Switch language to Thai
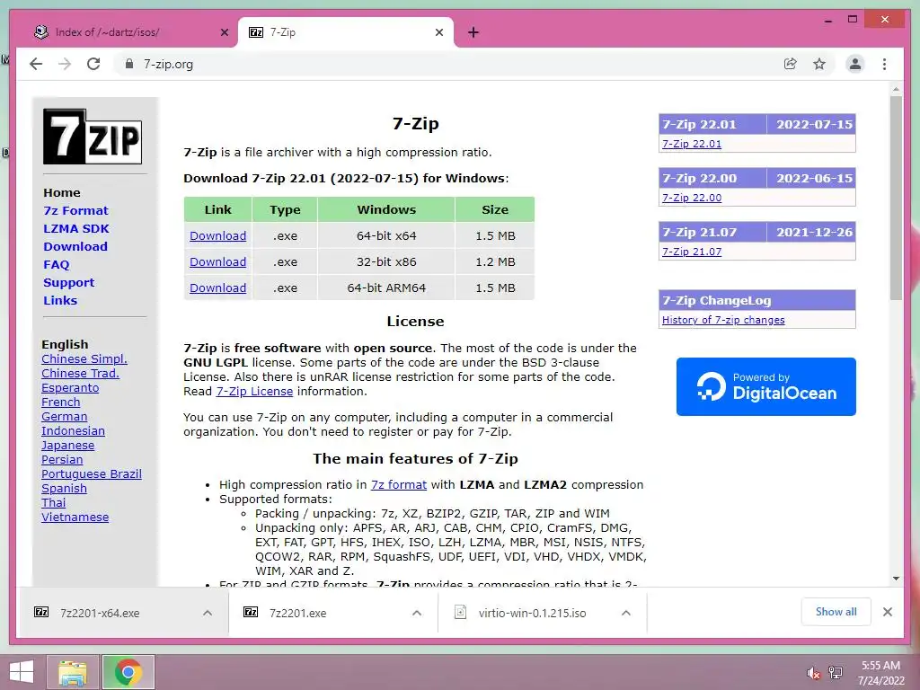Image resolution: width=920 pixels, height=690 pixels. coord(53,503)
